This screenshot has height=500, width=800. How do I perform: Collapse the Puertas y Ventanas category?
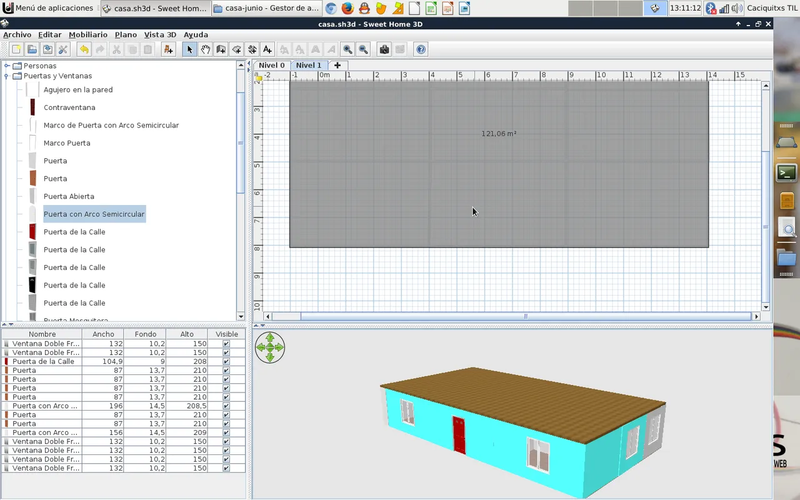coord(7,76)
